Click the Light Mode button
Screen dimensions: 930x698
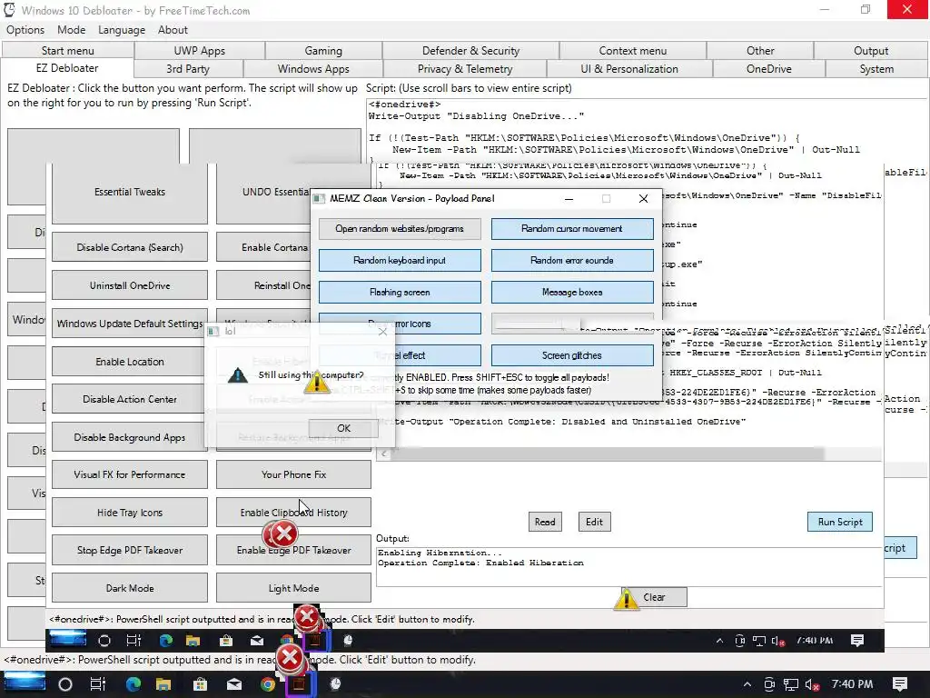(x=293, y=588)
